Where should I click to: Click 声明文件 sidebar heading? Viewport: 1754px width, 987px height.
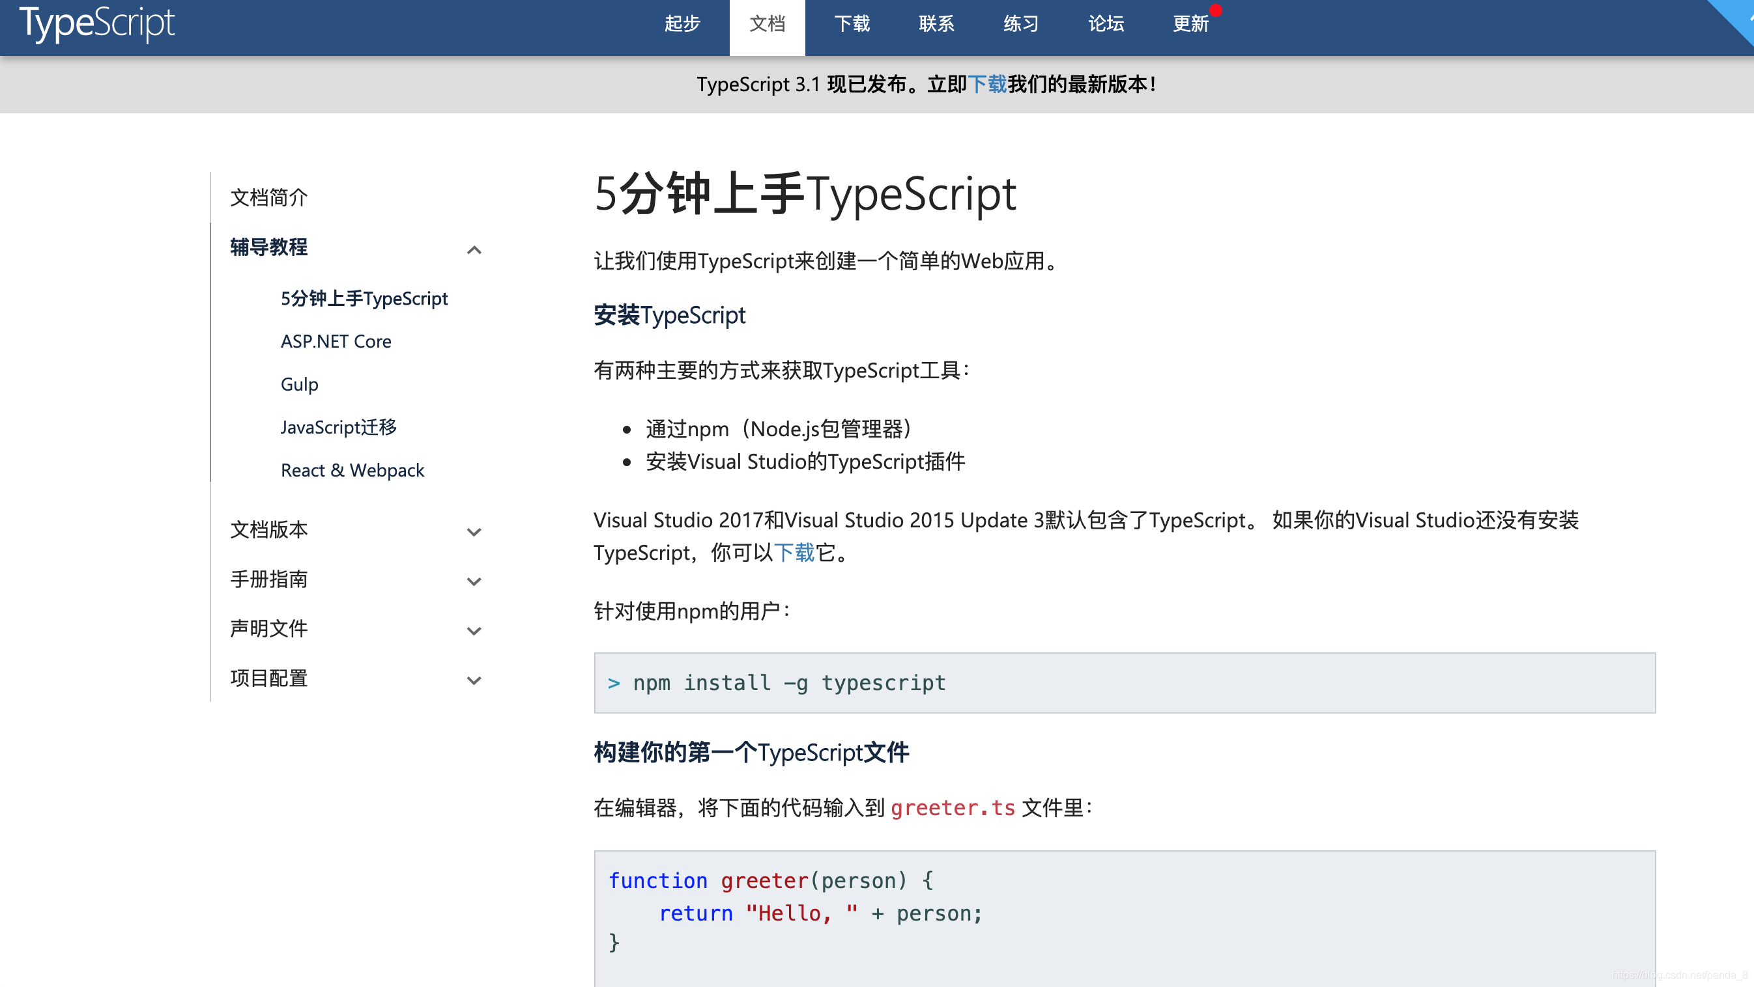pos(269,628)
